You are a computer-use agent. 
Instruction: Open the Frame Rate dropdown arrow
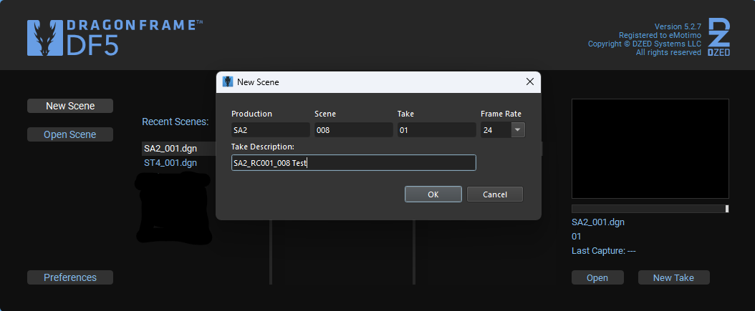(x=518, y=130)
